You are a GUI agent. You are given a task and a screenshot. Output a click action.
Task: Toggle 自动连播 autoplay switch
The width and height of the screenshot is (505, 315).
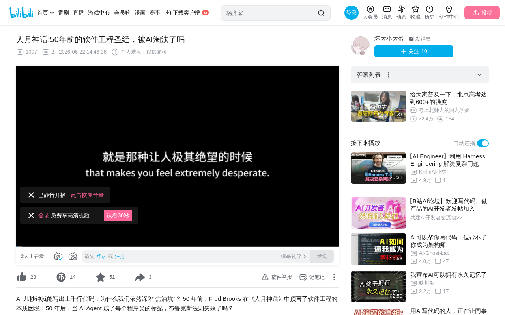click(483, 143)
